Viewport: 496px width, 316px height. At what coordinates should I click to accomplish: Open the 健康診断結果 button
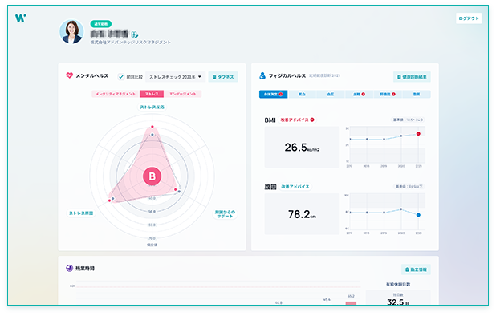click(412, 77)
